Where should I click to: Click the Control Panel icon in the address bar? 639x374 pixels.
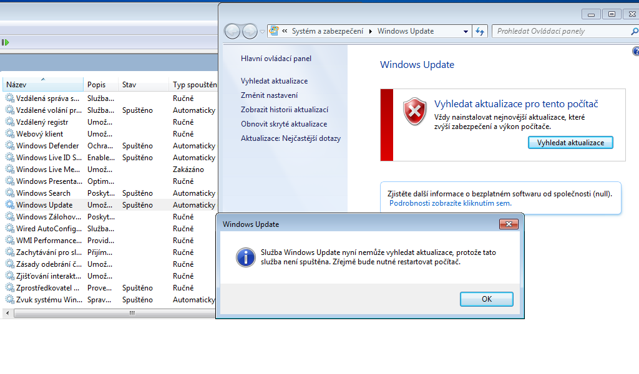274,31
